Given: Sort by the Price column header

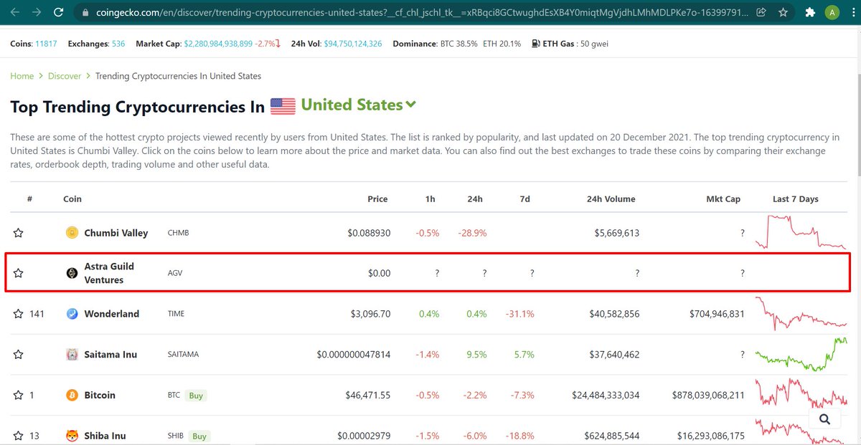Looking at the screenshot, I should [x=377, y=199].
